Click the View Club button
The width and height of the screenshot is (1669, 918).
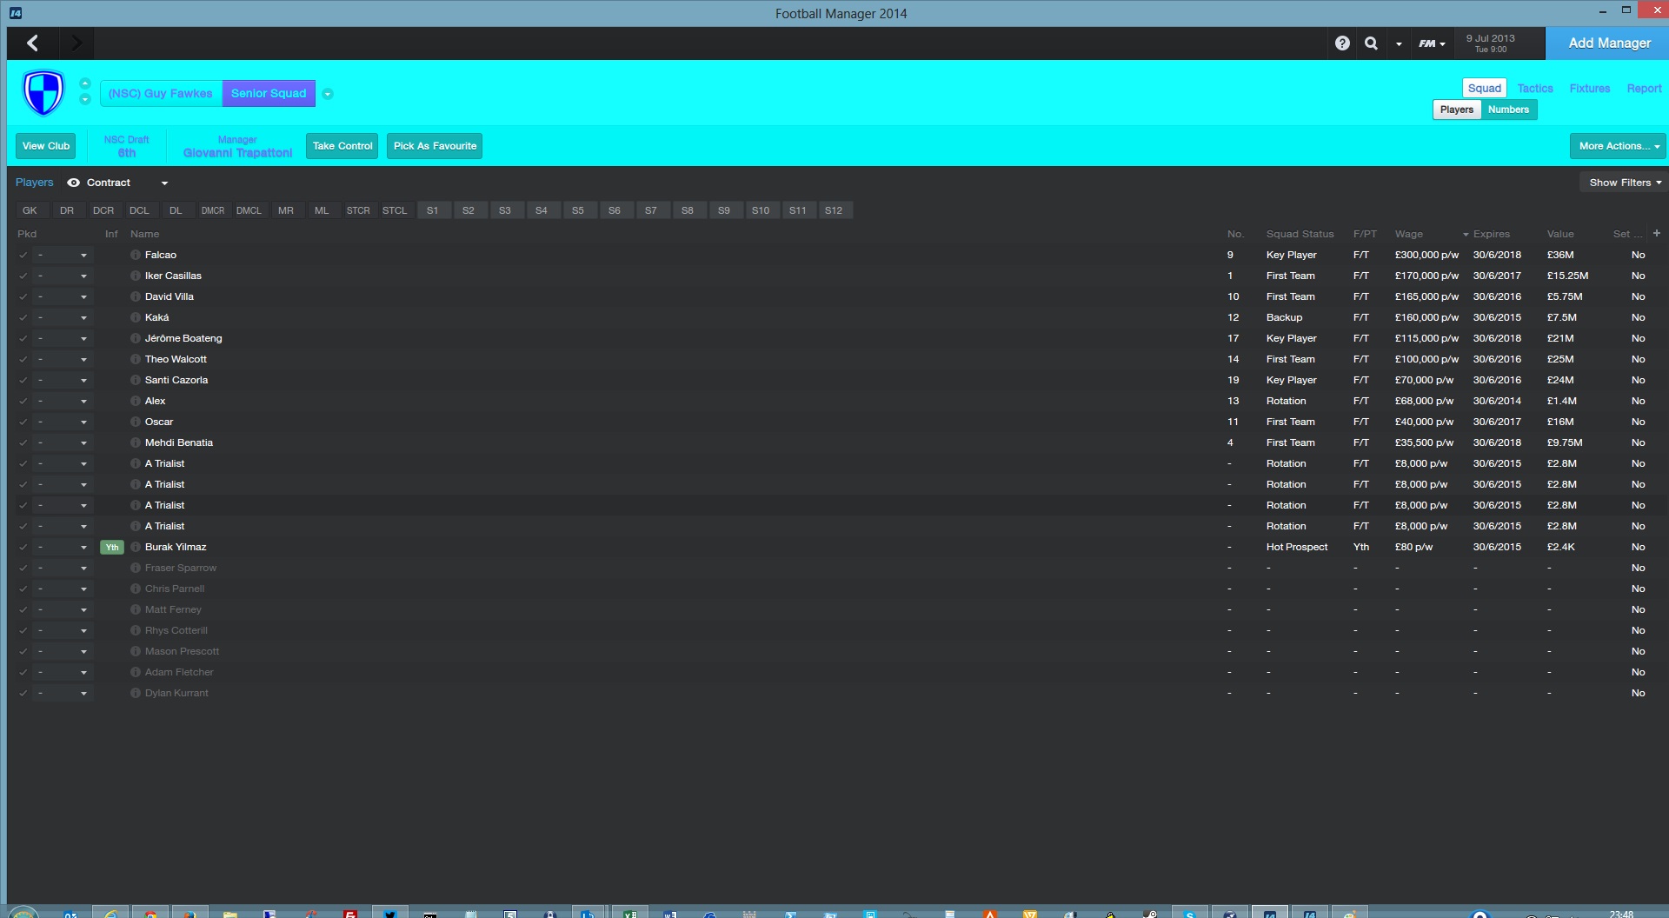[46, 146]
